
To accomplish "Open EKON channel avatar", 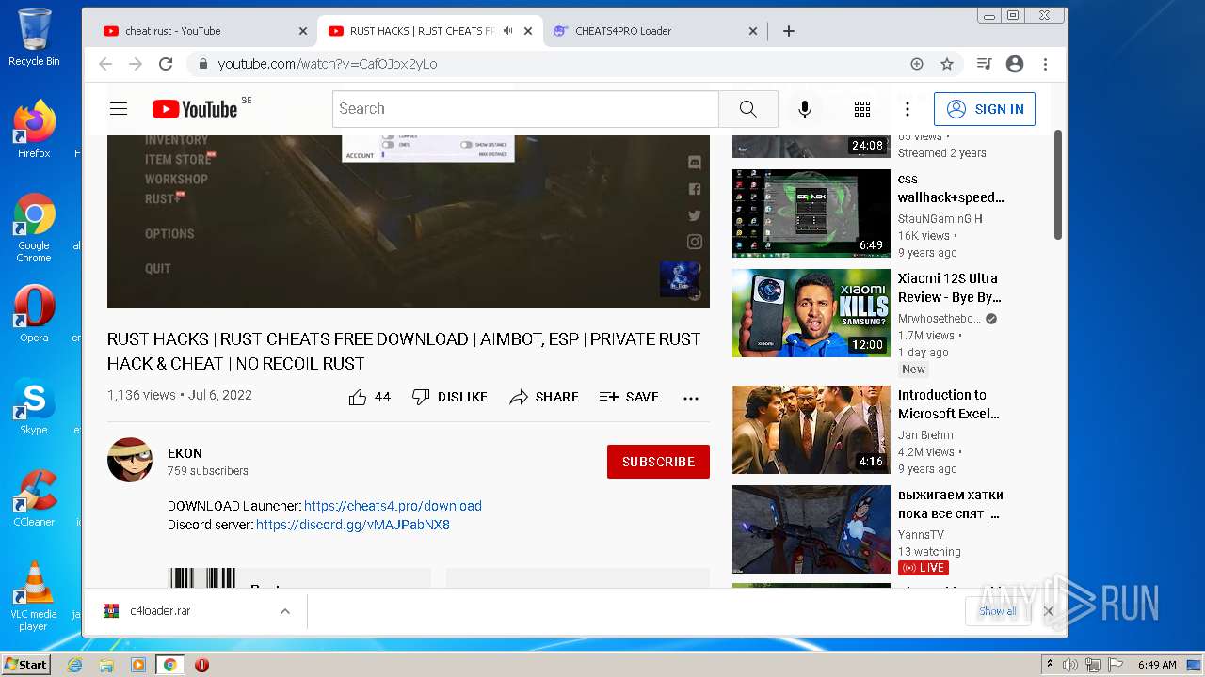I will pos(130,460).
